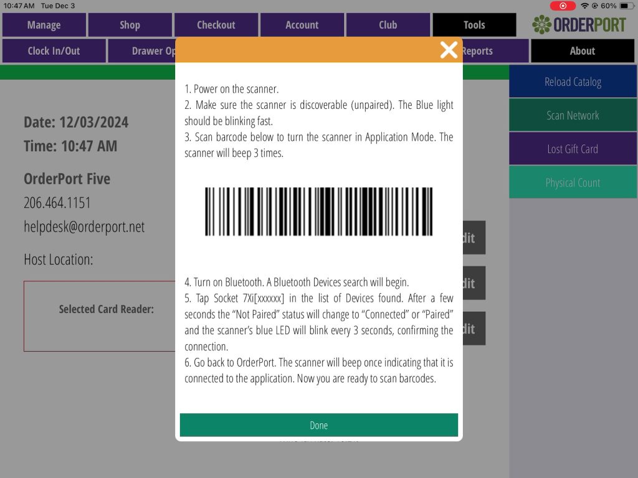Run Scan Network from the sidebar
The width and height of the screenshot is (638, 478).
point(573,116)
